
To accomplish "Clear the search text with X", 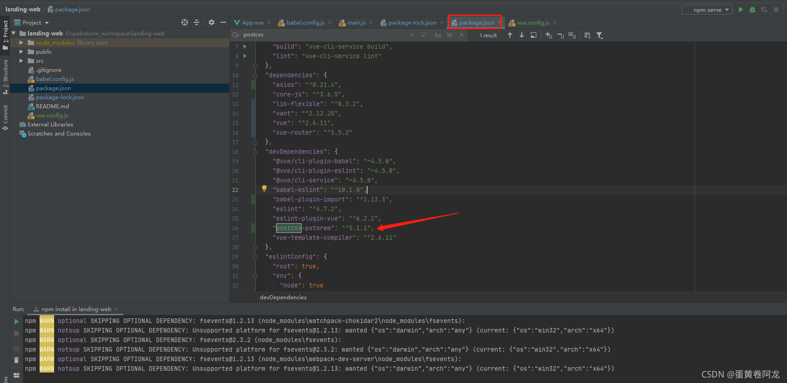I will [x=412, y=35].
